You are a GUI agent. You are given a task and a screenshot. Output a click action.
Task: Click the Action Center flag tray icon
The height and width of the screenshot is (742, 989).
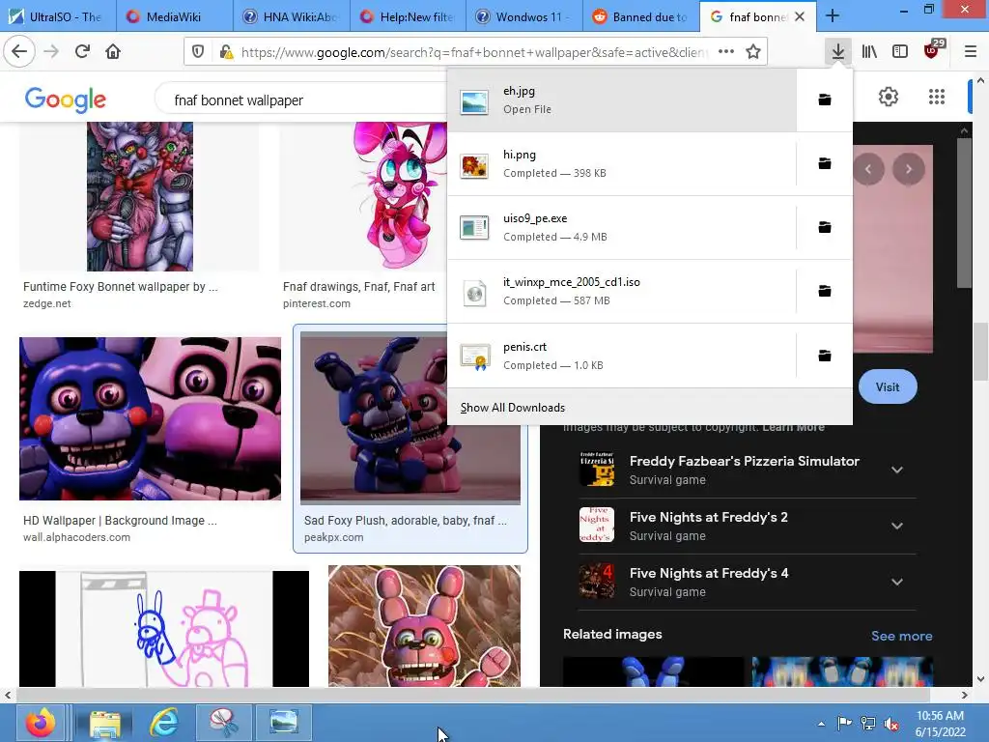844,724
